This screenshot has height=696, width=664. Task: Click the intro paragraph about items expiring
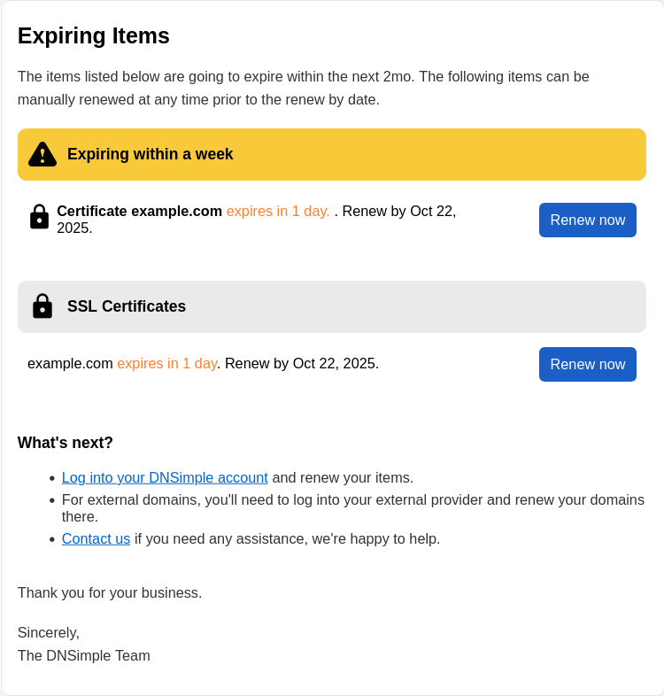pyautogui.click(x=303, y=88)
